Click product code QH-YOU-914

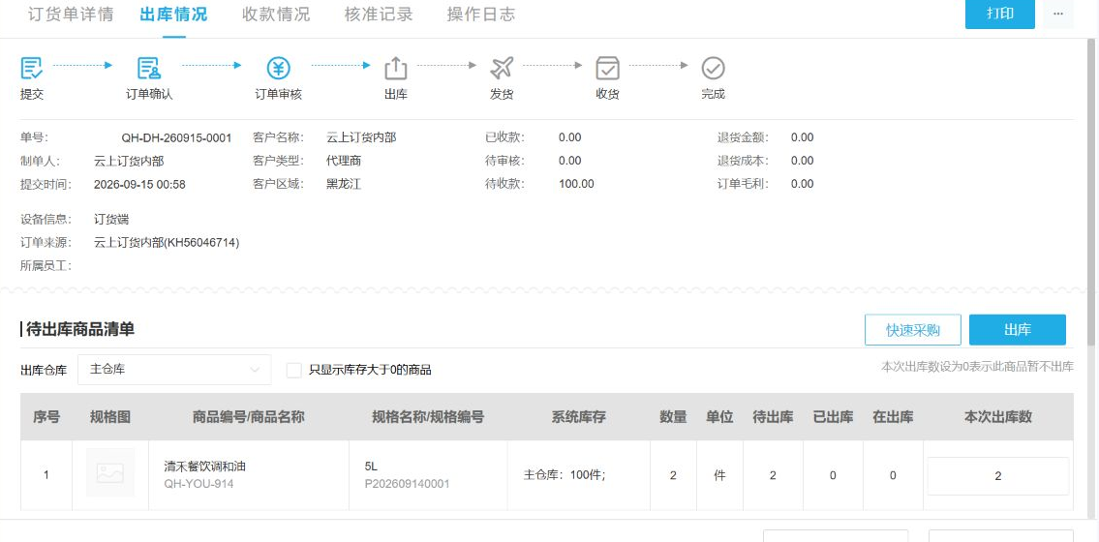click(x=199, y=484)
